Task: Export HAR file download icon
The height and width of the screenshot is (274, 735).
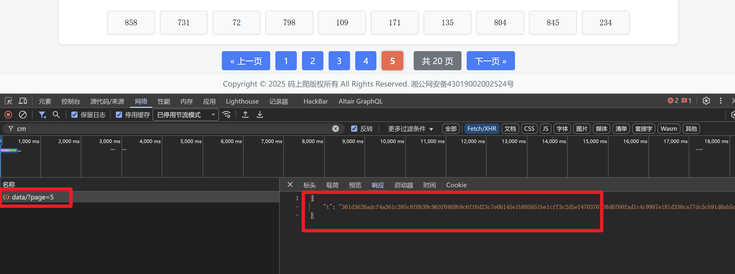Action: pyautogui.click(x=260, y=115)
